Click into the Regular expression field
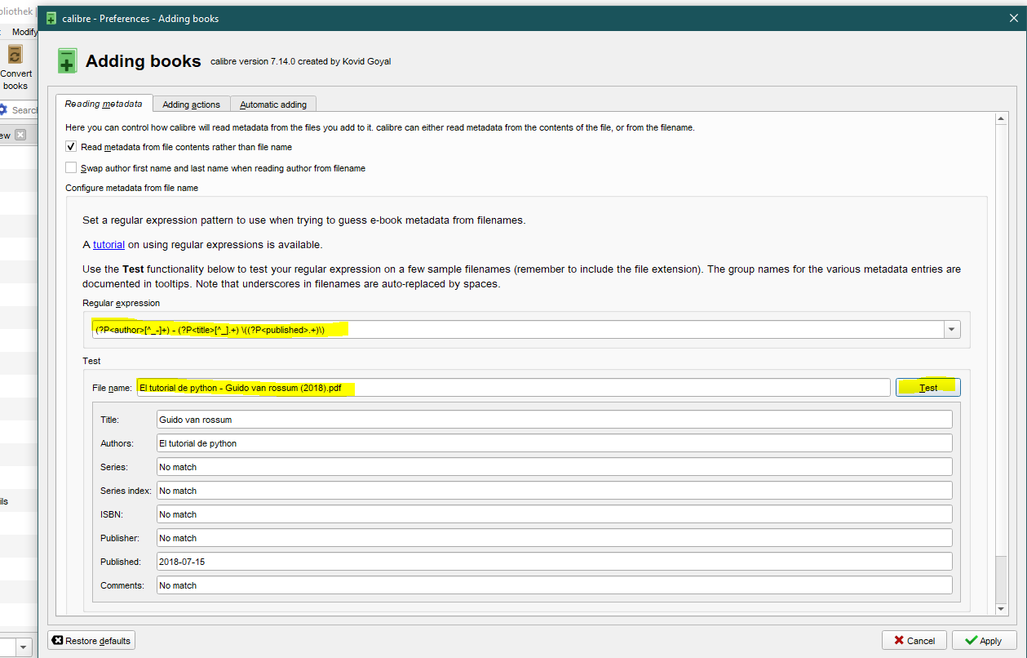The width and height of the screenshot is (1027, 658). tap(517, 330)
